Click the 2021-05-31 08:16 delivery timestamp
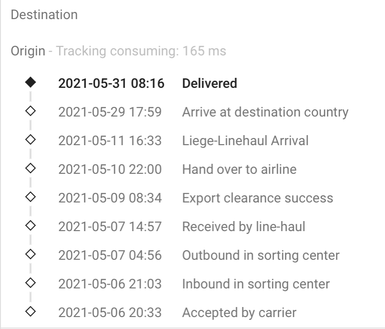 tap(111, 84)
